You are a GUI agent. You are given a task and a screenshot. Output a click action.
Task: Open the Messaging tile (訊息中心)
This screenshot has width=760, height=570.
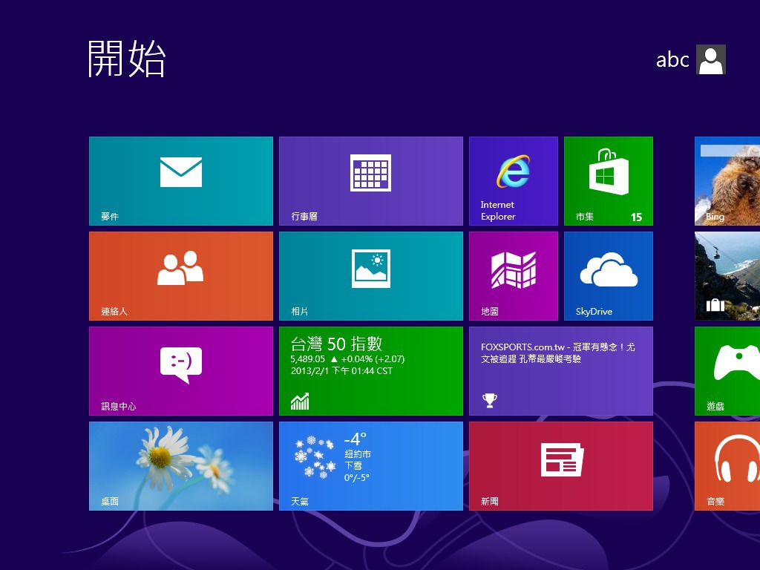181,371
